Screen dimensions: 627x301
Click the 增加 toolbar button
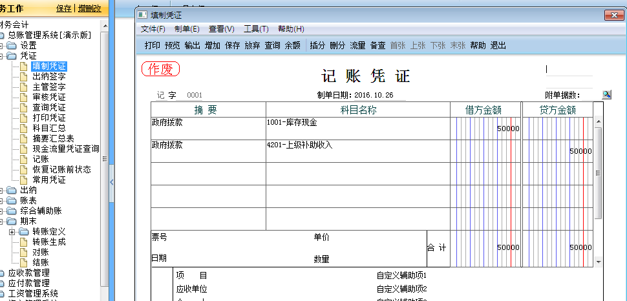pyautogui.click(x=212, y=45)
